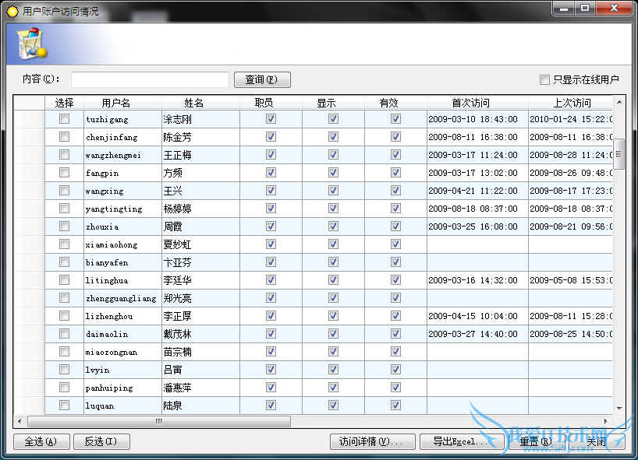The height and width of the screenshot is (460, 638).
Task: Click first-visit cell '2009-03-10 18:43:00'
Action: pos(477,119)
